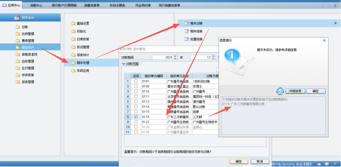Click the cartoon assistant icon in the dialog
The image size is (341, 167).
[280, 91]
